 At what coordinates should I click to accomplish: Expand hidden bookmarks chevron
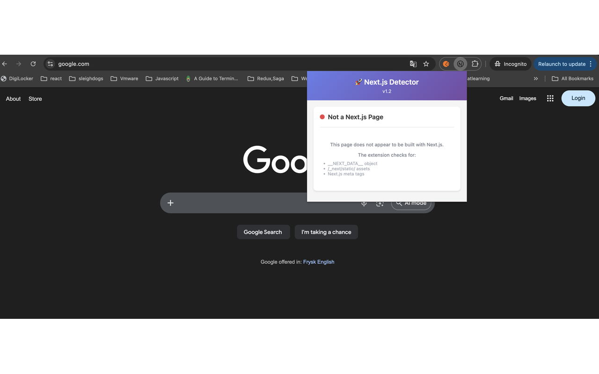[x=536, y=79]
